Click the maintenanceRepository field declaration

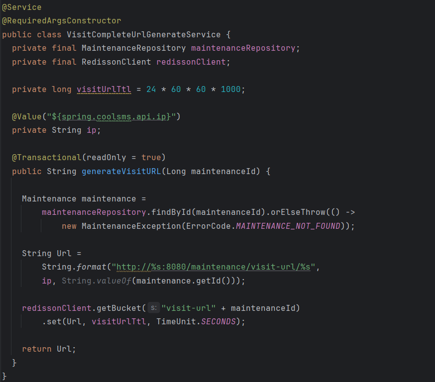[243, 48]
